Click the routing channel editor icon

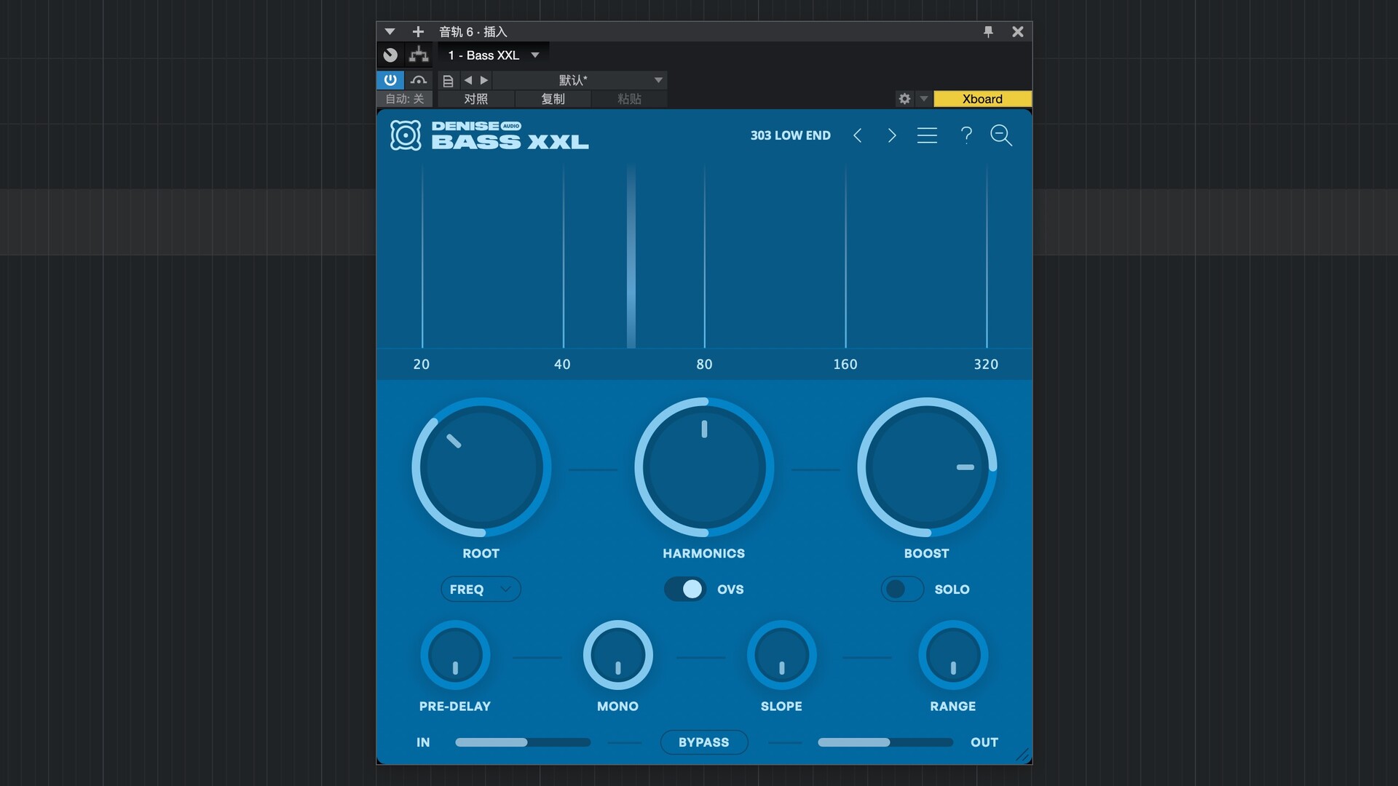tap(419, 55)
